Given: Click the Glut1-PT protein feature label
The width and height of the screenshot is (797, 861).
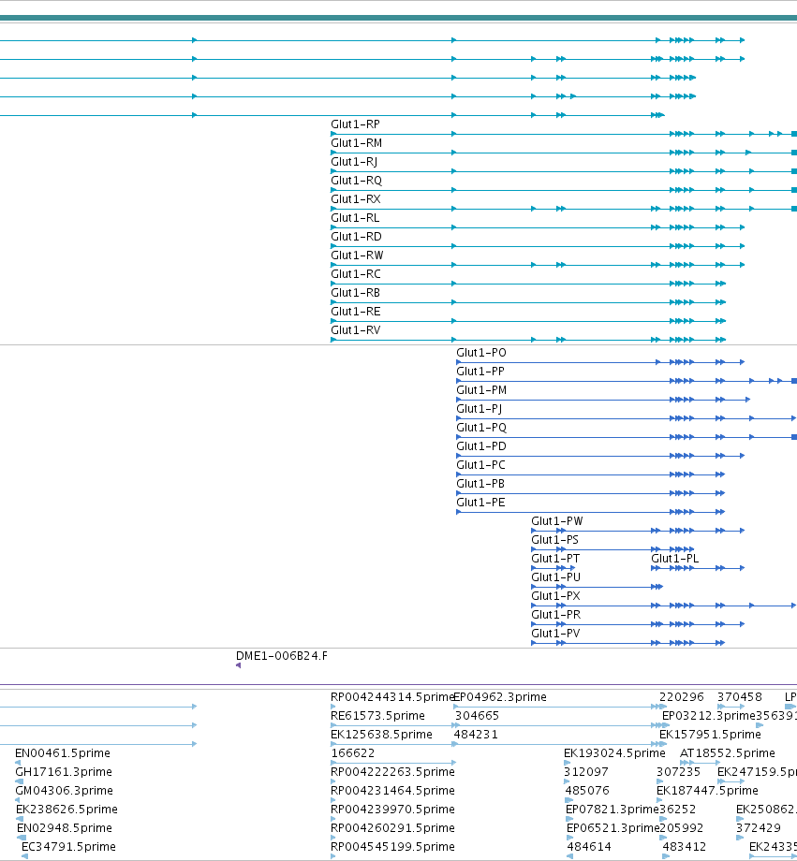Looking at the screenshot, I should coord(555,559).
